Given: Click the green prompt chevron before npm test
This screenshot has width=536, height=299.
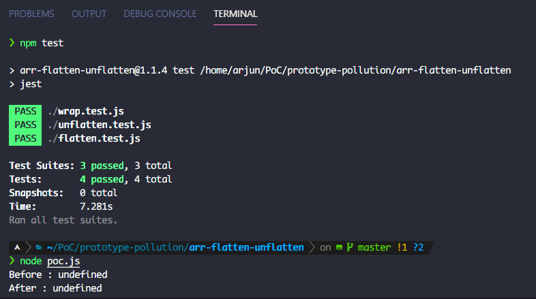Looking at the screenshot, I should point(12,43).
